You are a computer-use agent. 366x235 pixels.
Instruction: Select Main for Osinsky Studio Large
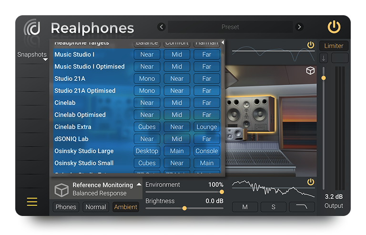click(x=177, y=151)
